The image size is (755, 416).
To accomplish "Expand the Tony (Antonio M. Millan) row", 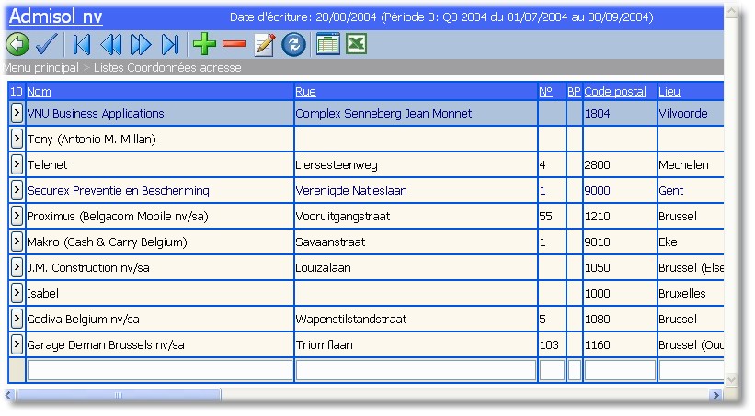I will pyautogui.click(x=17, y=139).
